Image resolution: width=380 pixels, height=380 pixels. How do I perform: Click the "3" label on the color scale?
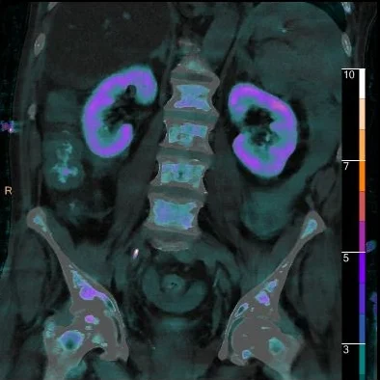(x=346, y=349)
